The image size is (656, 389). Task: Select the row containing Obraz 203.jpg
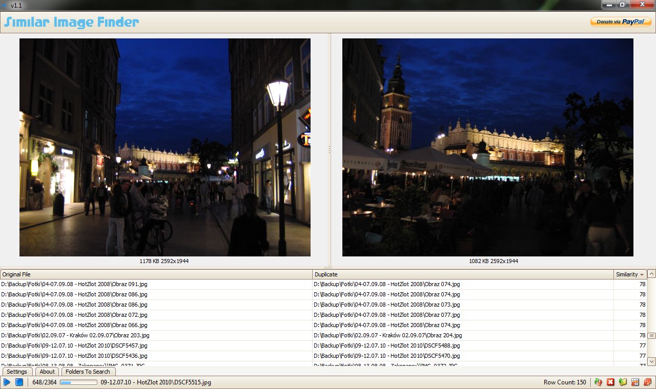click(154, 335)
